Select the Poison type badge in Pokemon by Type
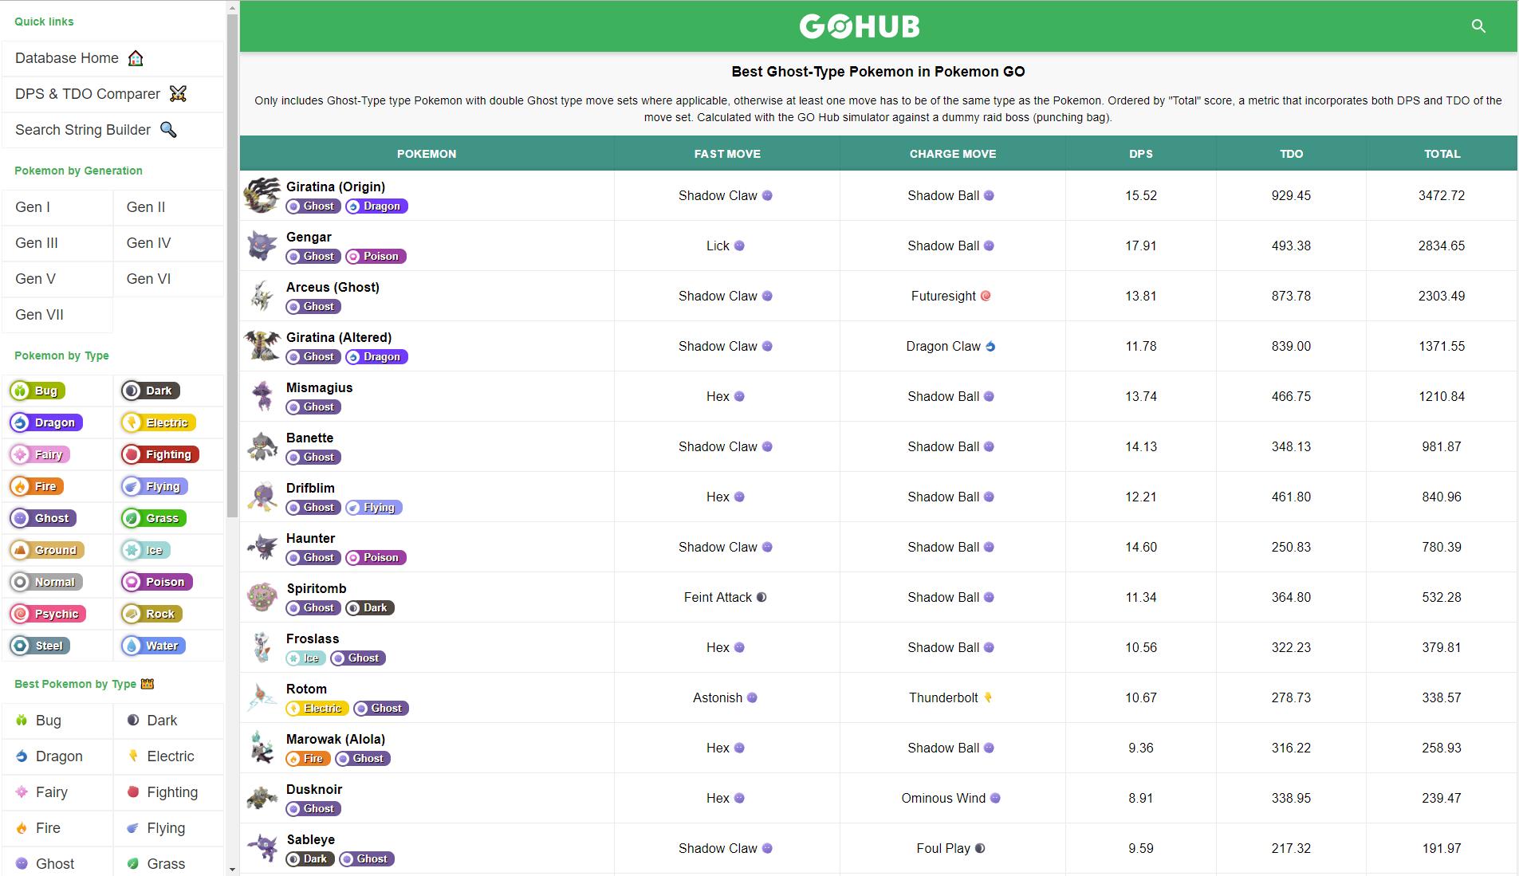Viewport: 1519px width, 876px height. click(156, 582)
